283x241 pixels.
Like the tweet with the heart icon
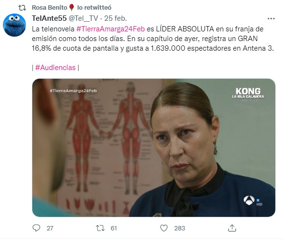click(x=164, y=228)
